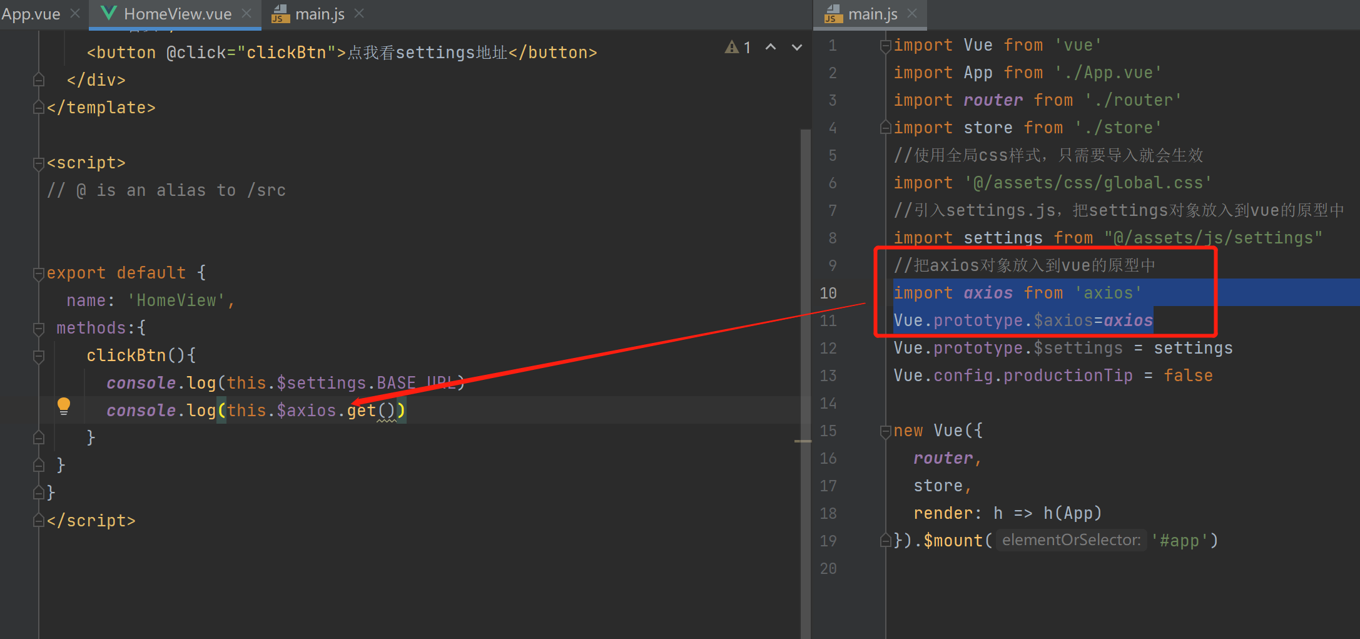Click 'Vue.prototype.$settings = settings' on line 12
The width and height of the screenshot is (1360, 639).
pyautogui.click(x=1063, y=348)
